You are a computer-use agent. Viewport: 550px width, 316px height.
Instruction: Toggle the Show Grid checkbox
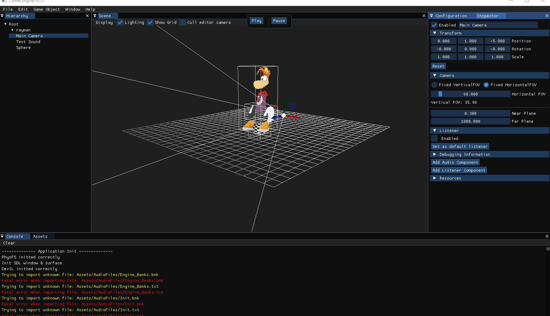click(150, 22)
